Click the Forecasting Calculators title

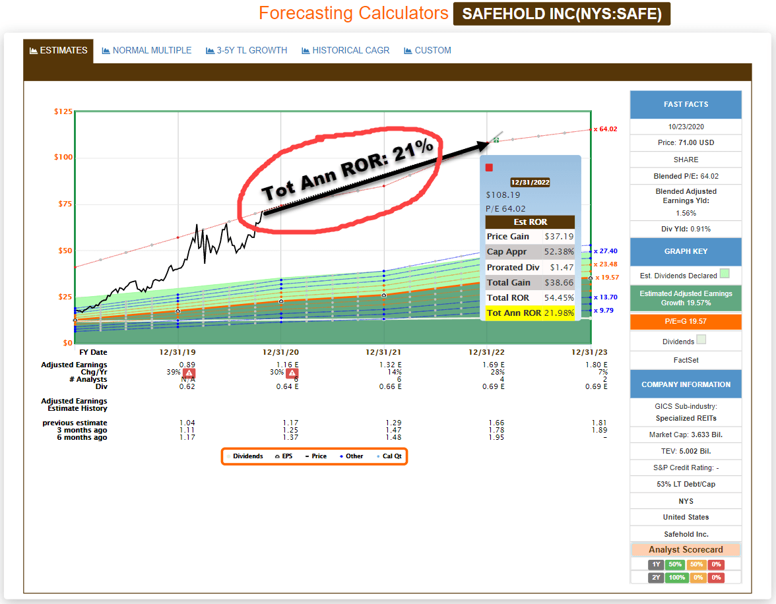(354, 13)
